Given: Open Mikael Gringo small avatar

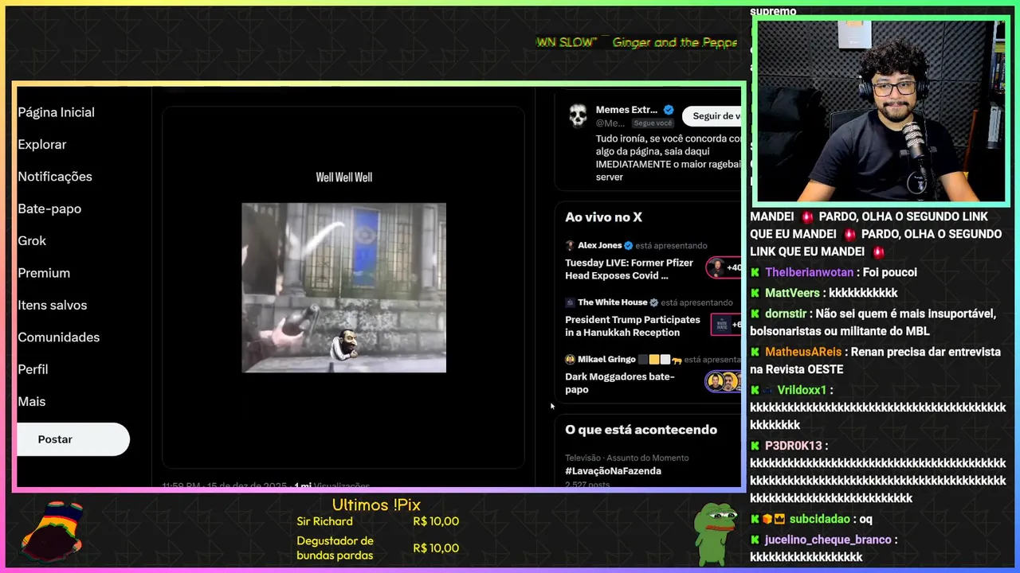Looking at the screenshot, I should [570, 360].
